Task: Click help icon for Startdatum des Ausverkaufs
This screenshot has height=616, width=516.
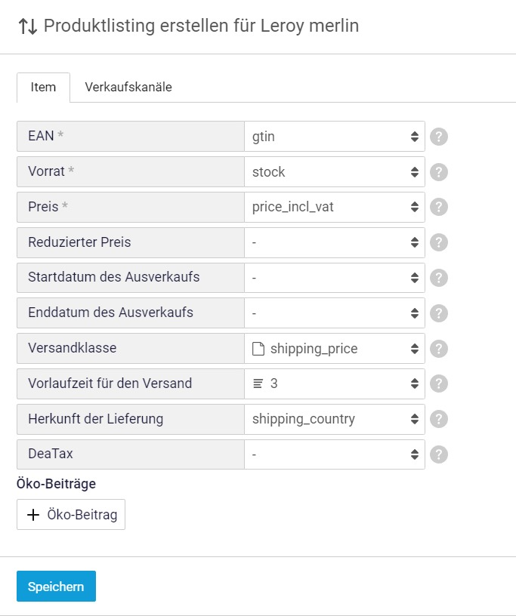Action: click(x=439, y=278)
